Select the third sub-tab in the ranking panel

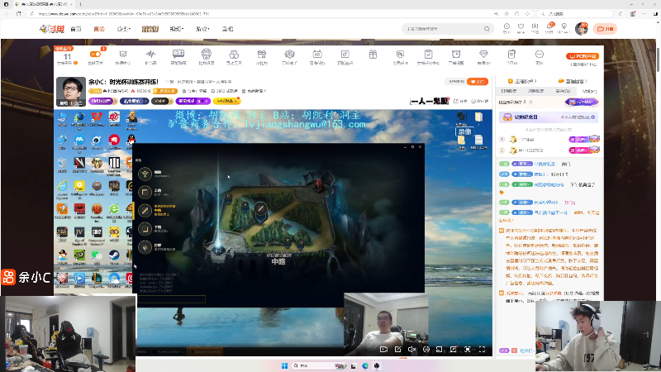coord(563,91)
